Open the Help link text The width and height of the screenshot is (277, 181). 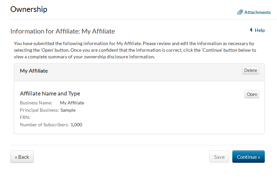pos(260,30)
